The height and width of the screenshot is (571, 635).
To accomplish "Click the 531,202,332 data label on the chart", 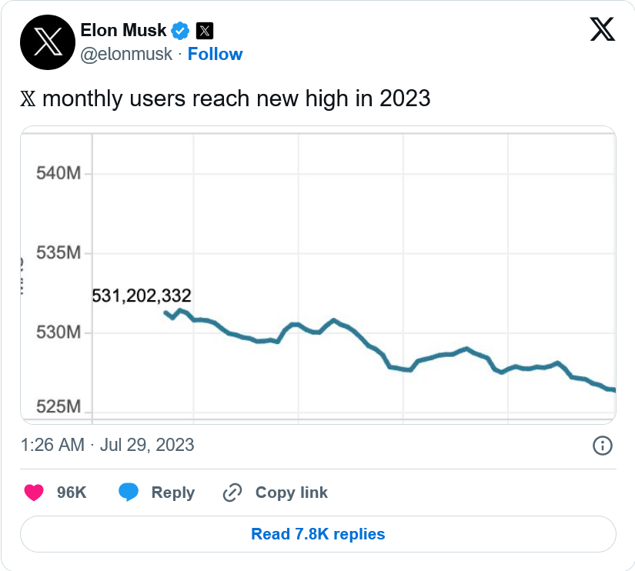I will pos(142,296).
